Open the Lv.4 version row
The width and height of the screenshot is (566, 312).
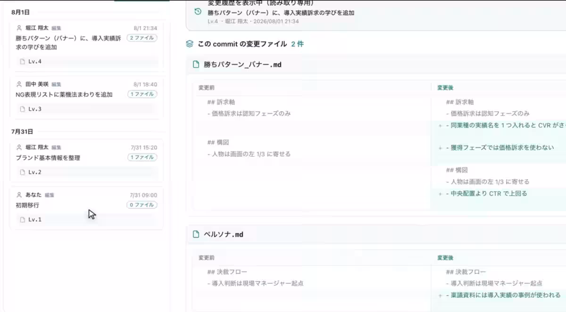pyautogui.click(x=87, y=61)
